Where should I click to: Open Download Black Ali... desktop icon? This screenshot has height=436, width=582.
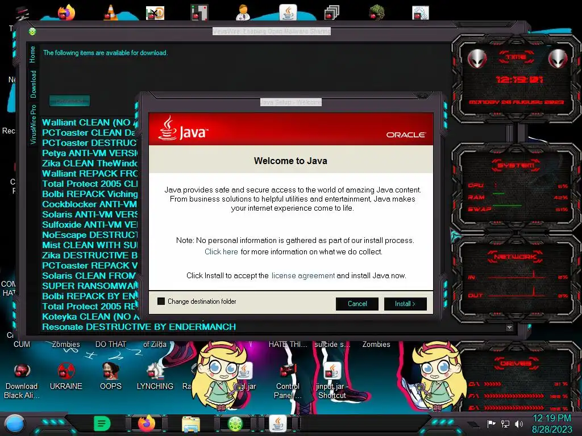[x=22, y=381]
